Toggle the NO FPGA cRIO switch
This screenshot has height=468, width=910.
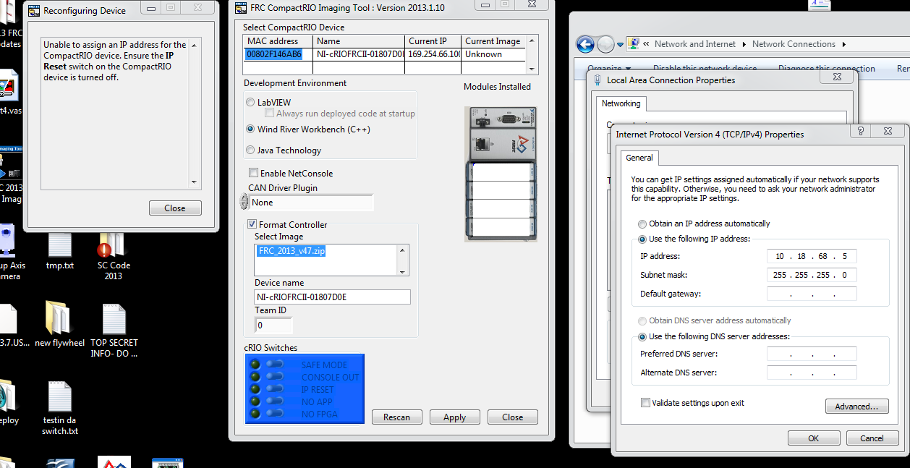tap(274, 414)
